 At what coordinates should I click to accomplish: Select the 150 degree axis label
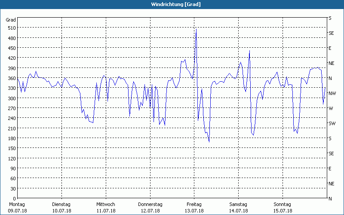[12, 148]
